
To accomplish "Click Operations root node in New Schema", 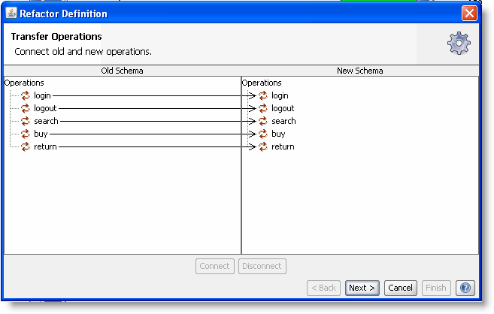I will pyautogui.click(x=262, y=83).
